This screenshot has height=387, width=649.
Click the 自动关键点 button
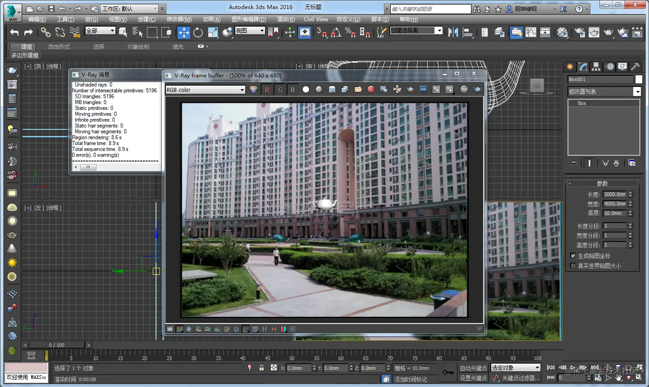pos(473,368)
